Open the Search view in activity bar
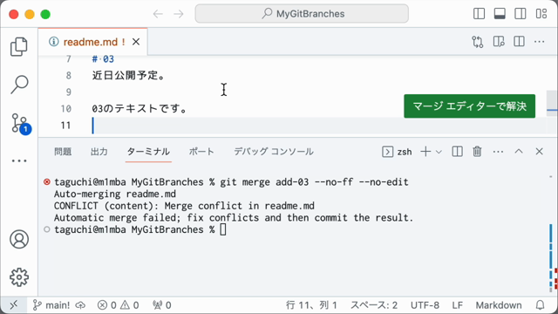Screen dimensions: 558x314 coord(19,85)
